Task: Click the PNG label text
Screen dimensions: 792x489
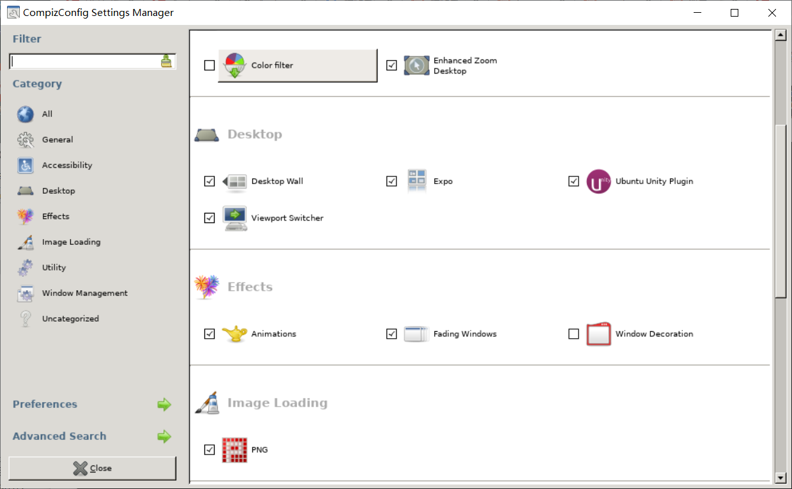Action: point(260,450)
